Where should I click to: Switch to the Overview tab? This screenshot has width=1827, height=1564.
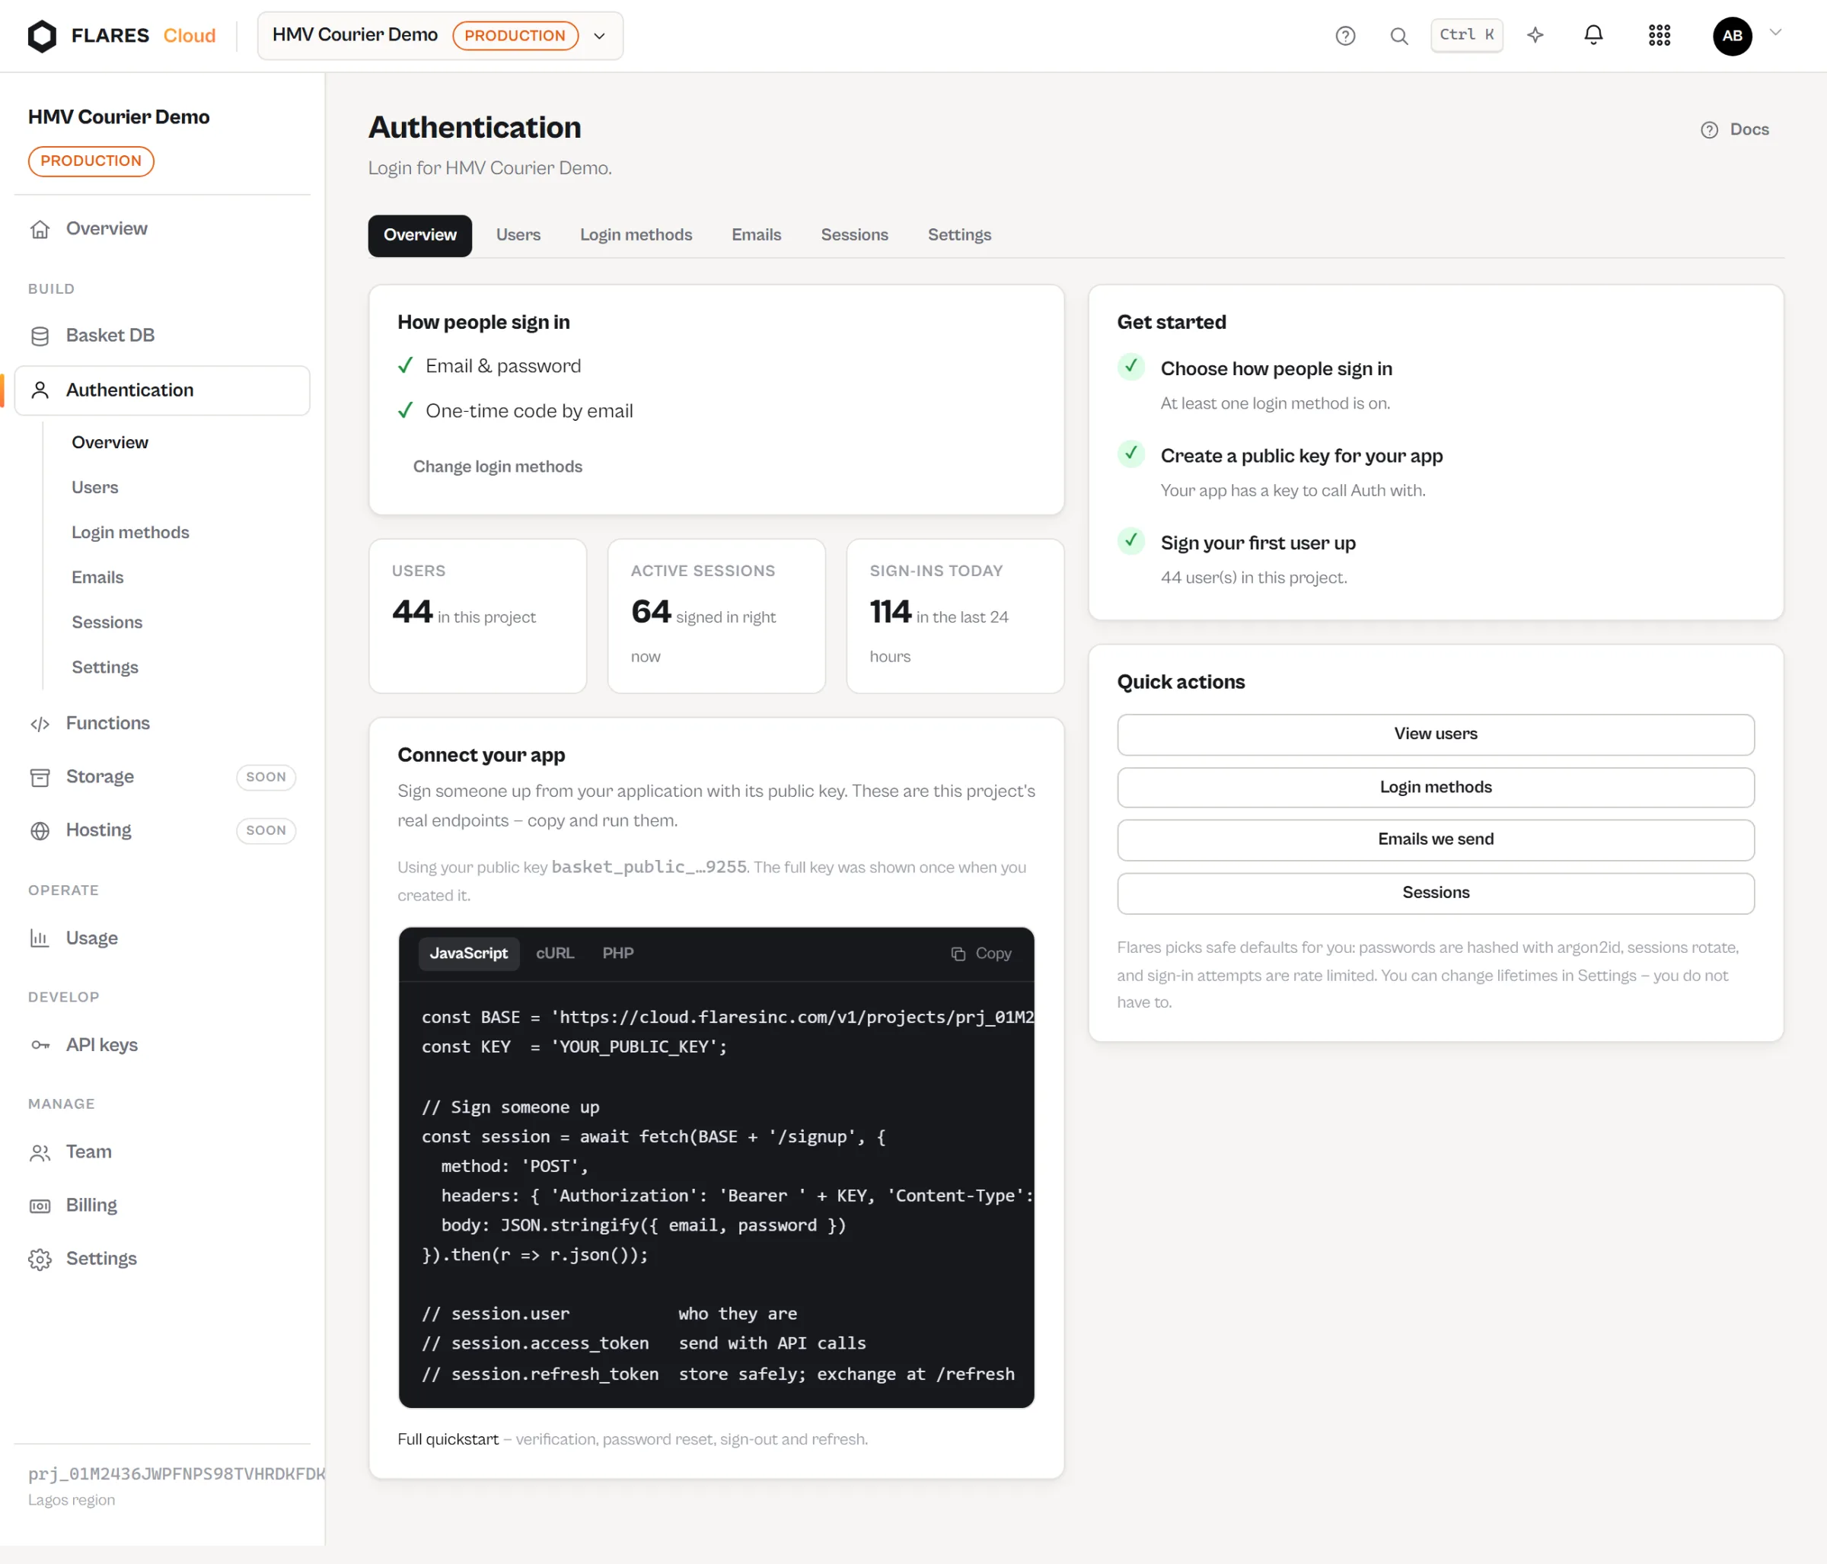click(419, 235)
